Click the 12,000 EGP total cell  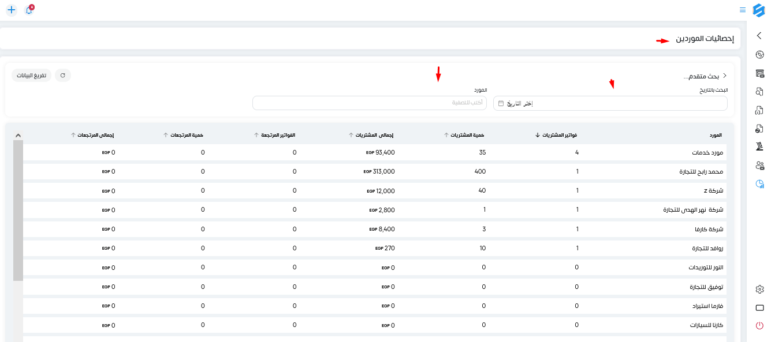coord(381,190)
